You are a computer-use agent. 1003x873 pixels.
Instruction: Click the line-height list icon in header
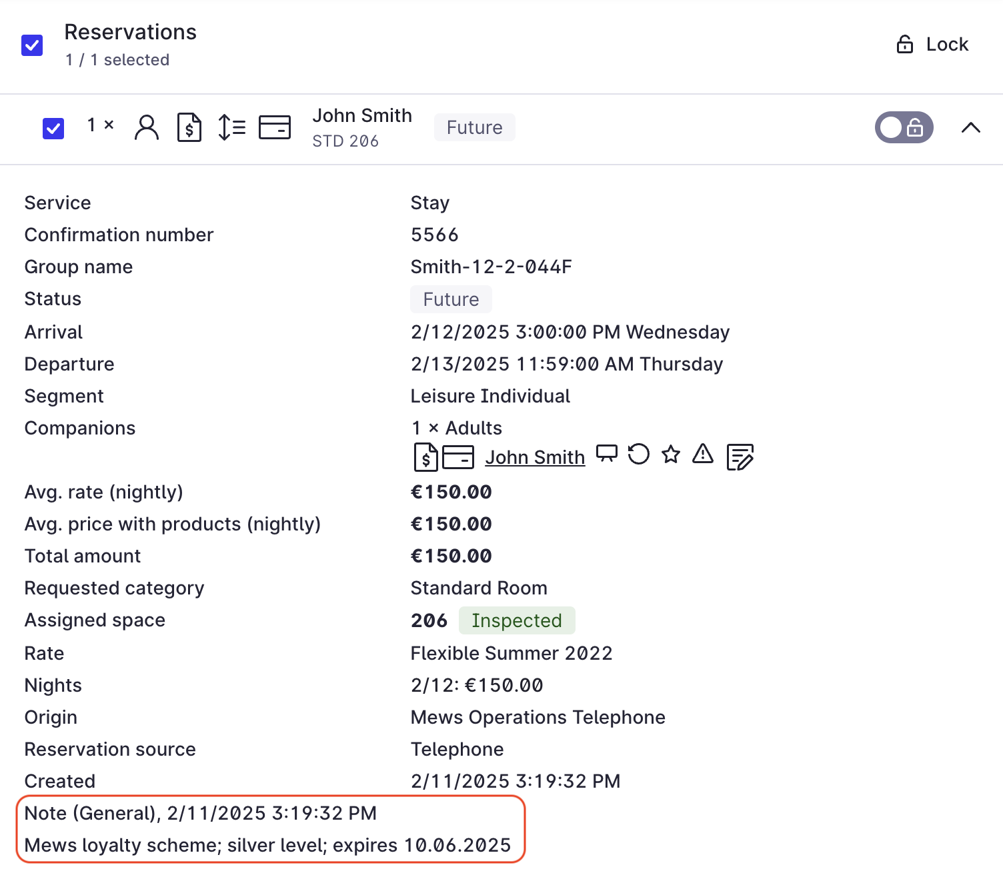coord(232,127)
